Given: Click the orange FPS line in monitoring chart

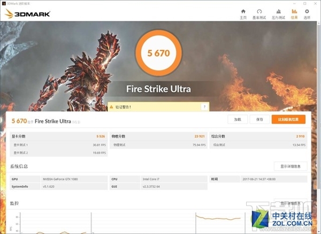Looking at the screenshot, I should (x=218, y=219).
